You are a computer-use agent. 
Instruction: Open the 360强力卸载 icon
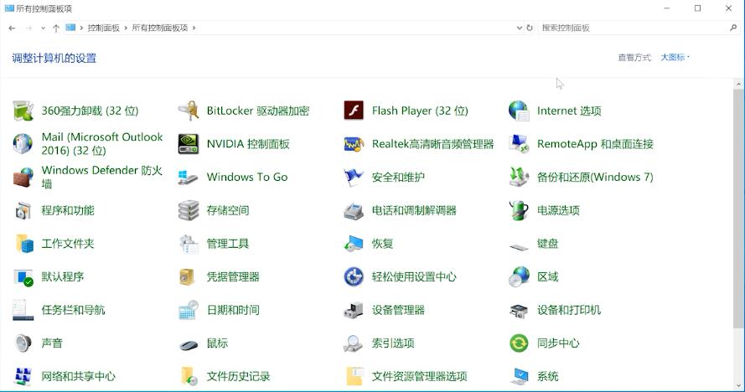23,111
